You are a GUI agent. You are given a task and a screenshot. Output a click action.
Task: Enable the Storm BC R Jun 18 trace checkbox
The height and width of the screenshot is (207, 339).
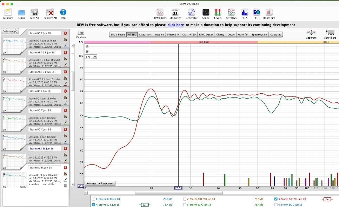(93, 199)
